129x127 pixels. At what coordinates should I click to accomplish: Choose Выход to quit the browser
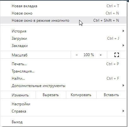point(63,122)
